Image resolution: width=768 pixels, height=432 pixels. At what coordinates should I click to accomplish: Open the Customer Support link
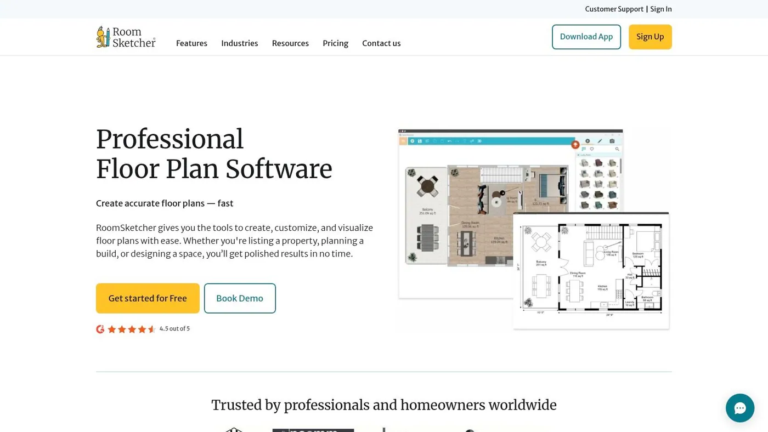point(614,9)
